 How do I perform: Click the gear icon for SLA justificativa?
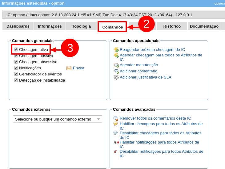[x=116, y=77]
